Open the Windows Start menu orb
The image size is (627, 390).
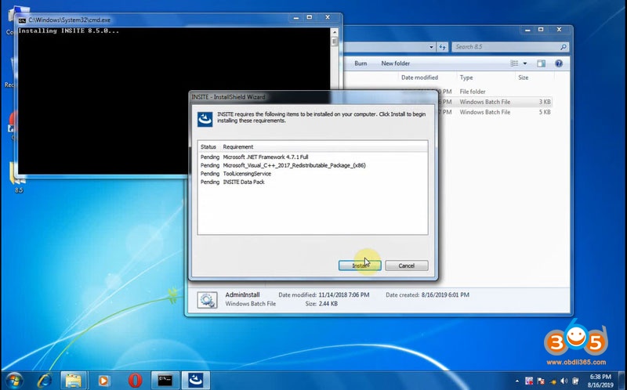(x=15, y=380)
